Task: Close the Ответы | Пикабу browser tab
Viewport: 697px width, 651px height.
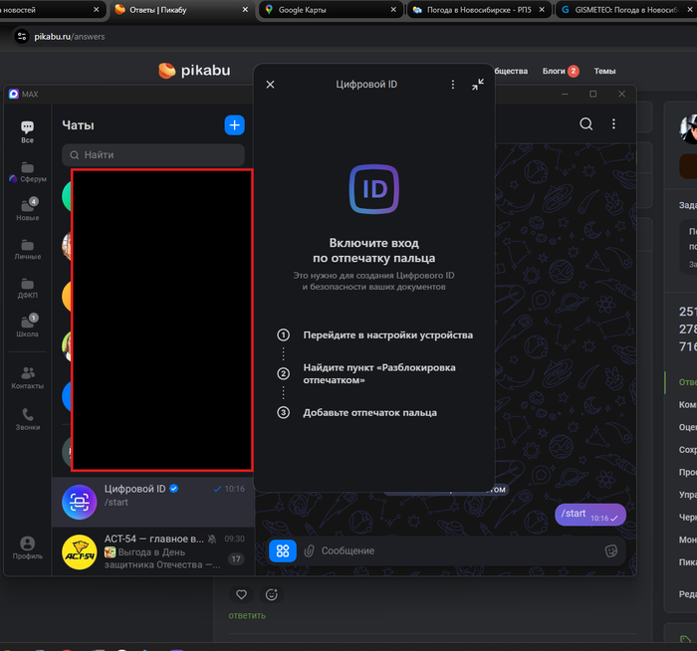Action: (x=245, y=9)
